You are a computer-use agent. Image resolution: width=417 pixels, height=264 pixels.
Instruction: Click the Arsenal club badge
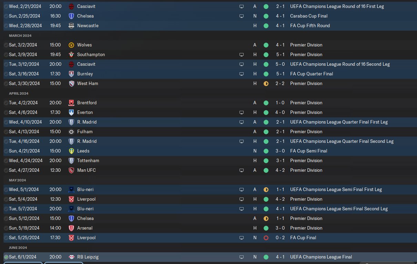tap(71, 228)
